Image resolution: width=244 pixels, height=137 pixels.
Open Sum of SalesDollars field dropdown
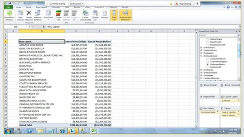239,112
